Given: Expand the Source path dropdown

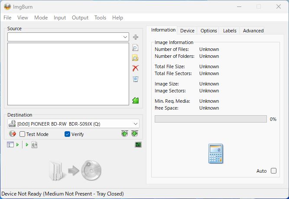Looking at the screenshot, I should click(x=125, y=37).
